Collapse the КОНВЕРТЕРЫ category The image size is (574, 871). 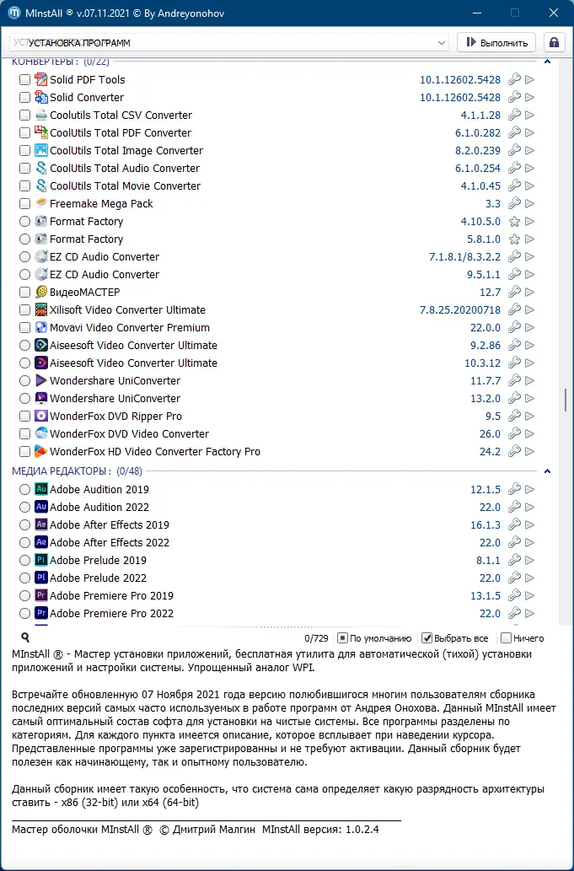547,62
